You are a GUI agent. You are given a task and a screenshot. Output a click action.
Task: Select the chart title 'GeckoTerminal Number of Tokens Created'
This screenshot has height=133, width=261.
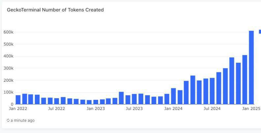tap(55, 10)
